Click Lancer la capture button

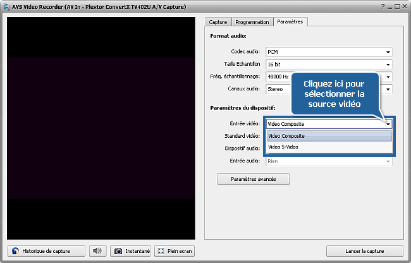click(365, 251)
